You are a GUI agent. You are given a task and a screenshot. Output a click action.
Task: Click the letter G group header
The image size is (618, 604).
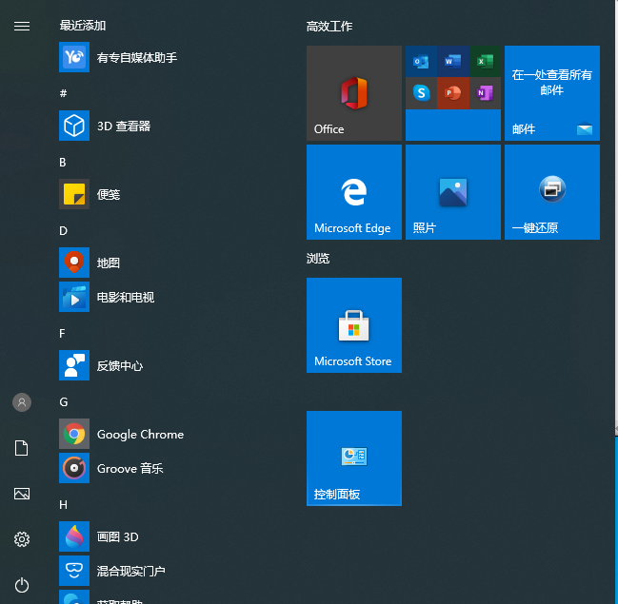click(64, 402)
